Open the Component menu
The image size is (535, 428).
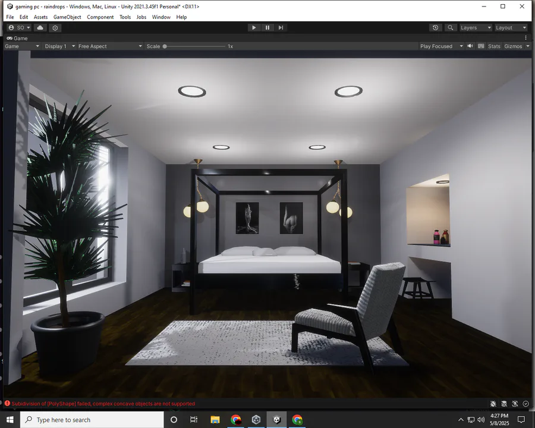click(100, 17)
